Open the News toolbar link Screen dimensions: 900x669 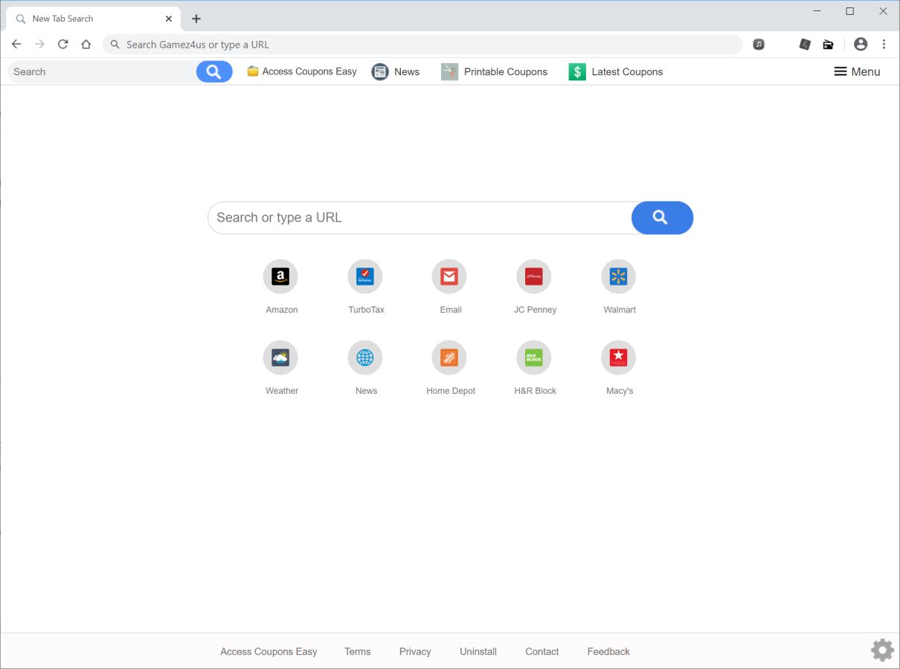(x=396, y=71)
